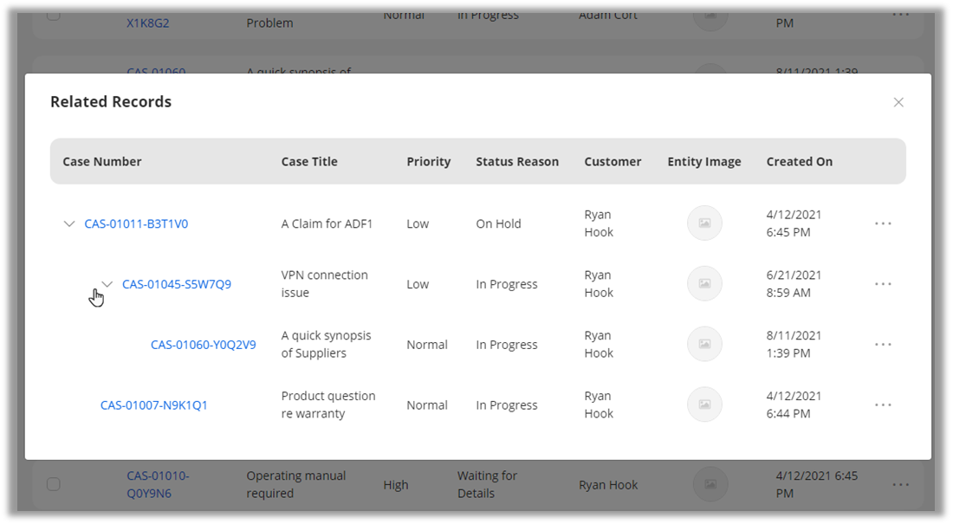
Task: Collapse the CAS-01011-B3T1V0 tree row
Action: [x=69, y=223]
